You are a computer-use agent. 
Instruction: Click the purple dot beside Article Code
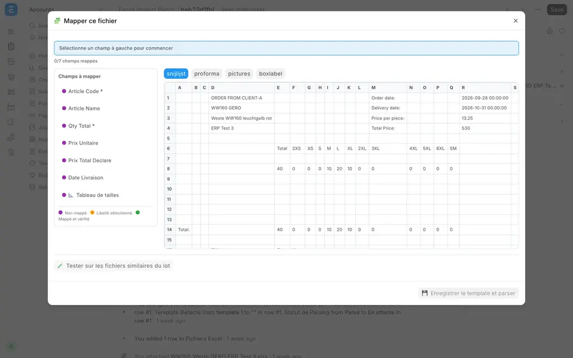(64, 91)
